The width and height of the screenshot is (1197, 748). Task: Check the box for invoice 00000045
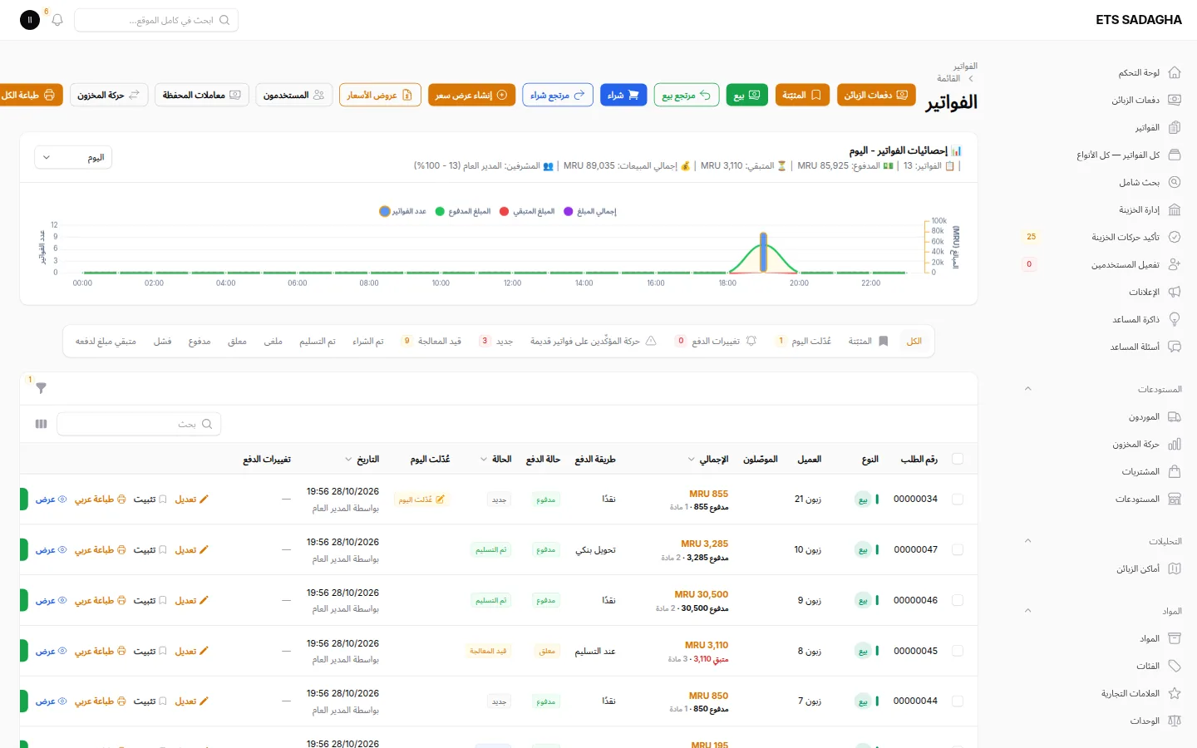(958, 652)
